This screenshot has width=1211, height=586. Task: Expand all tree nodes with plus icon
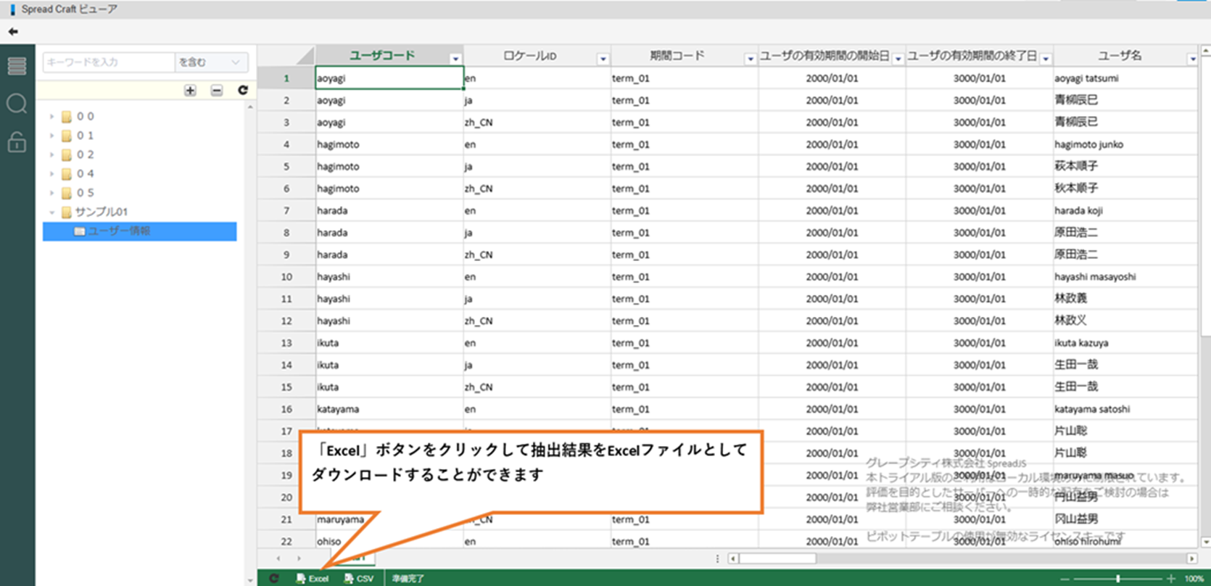pos(190,91)
